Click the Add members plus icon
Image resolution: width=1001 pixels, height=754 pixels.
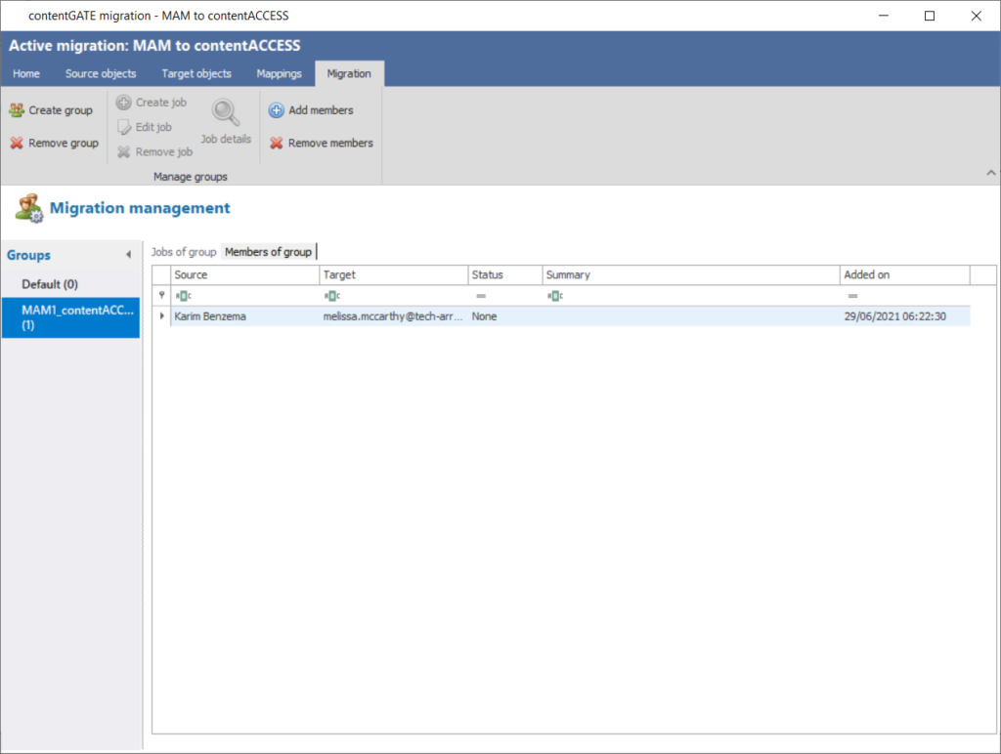click(x=277, y=110)
